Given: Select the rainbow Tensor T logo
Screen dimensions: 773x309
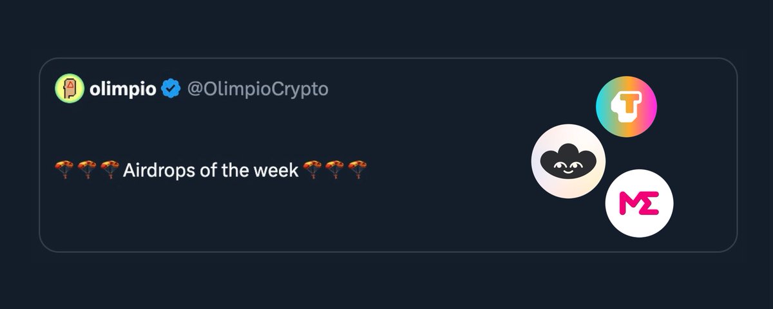Looking at the screenshot, I should (x=626, y=106).
